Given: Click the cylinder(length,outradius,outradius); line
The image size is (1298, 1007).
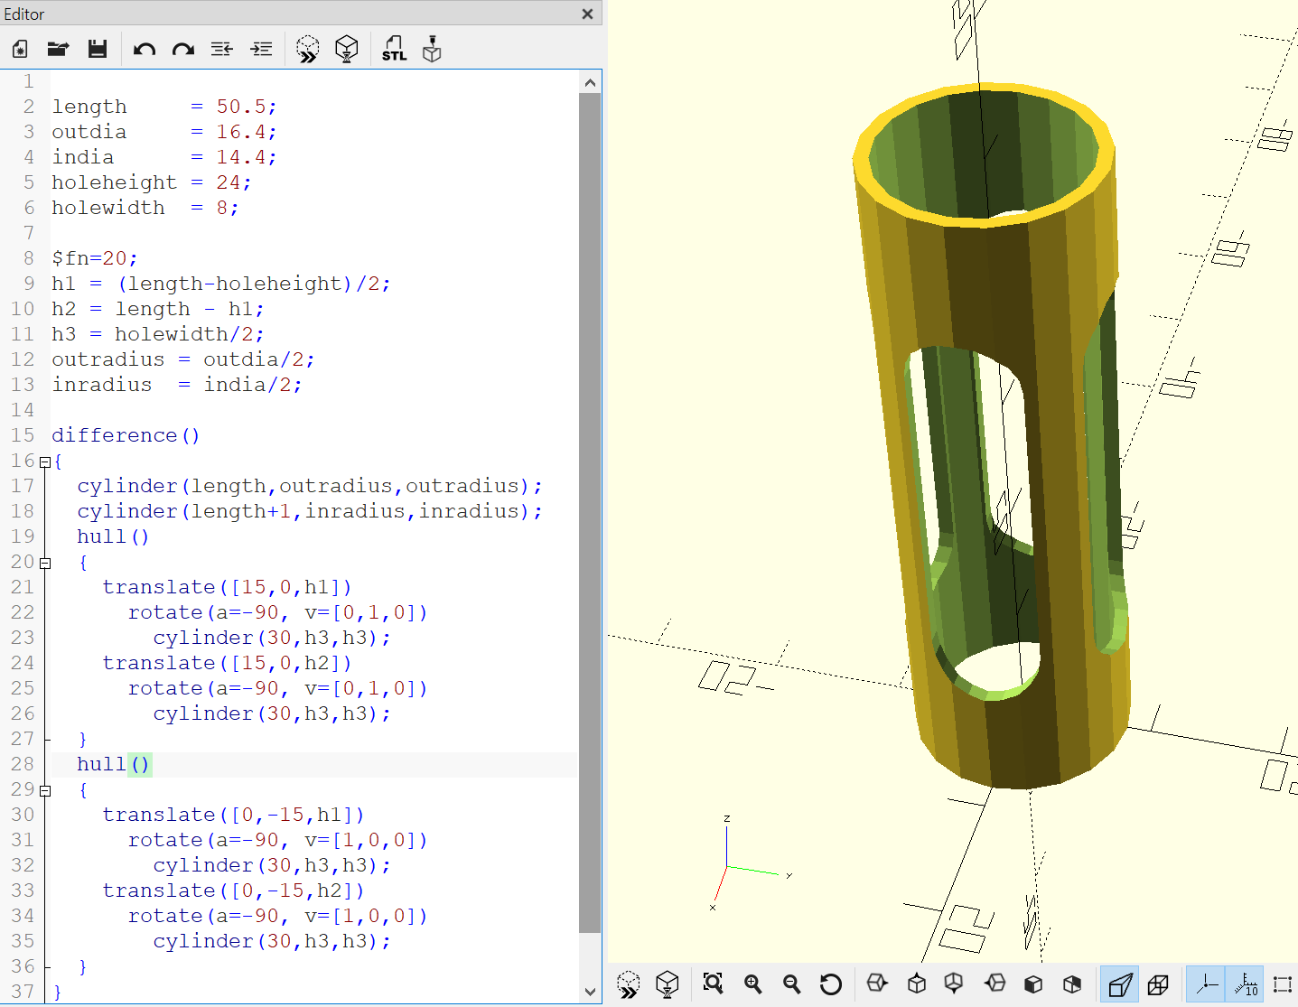Looking at the screenshot, I should click(x=310, y=486).
